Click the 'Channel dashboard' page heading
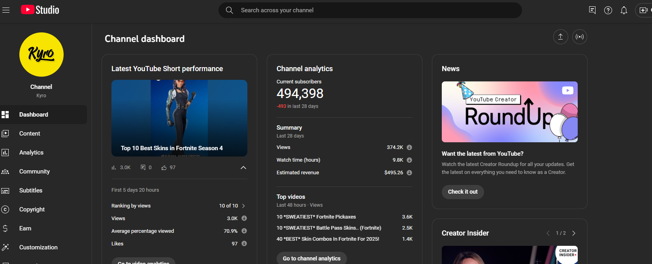 (145, 39)
